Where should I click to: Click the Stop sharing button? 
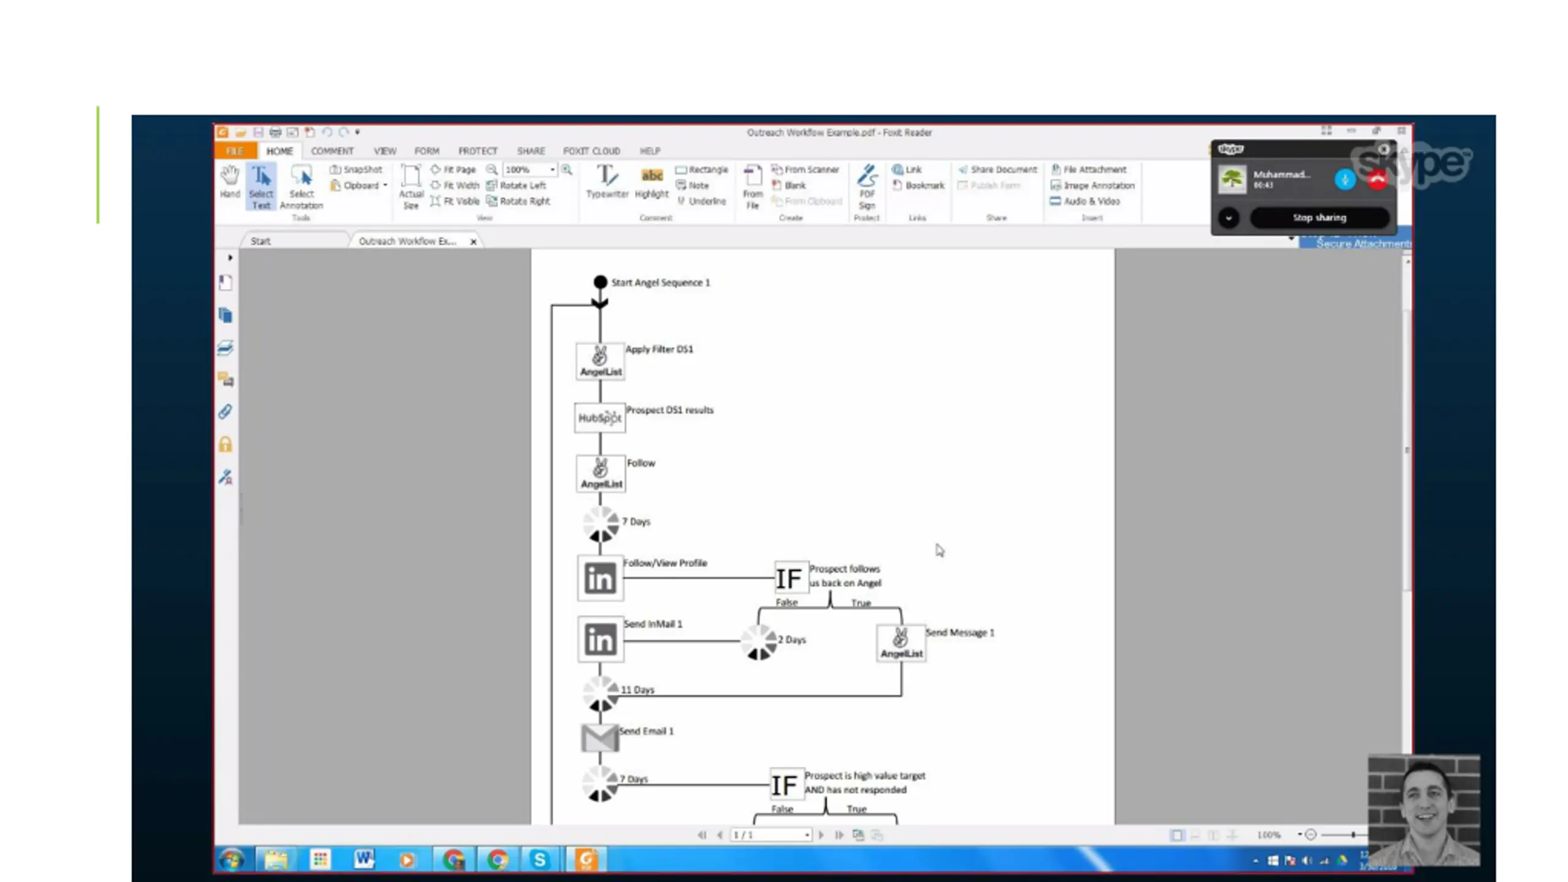[1319, 218]
